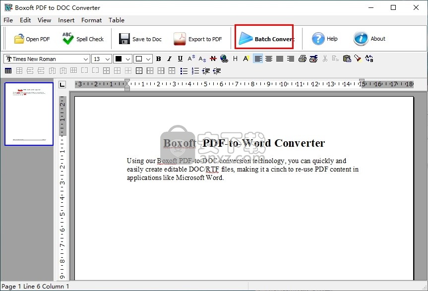The height and width of the screenshot is (291, 428).
Task: Open the Edit menu
Action: pyautogui.click(x=25, y=20)
